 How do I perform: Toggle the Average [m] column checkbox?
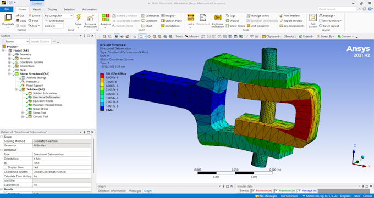click(x=299, y=191)
